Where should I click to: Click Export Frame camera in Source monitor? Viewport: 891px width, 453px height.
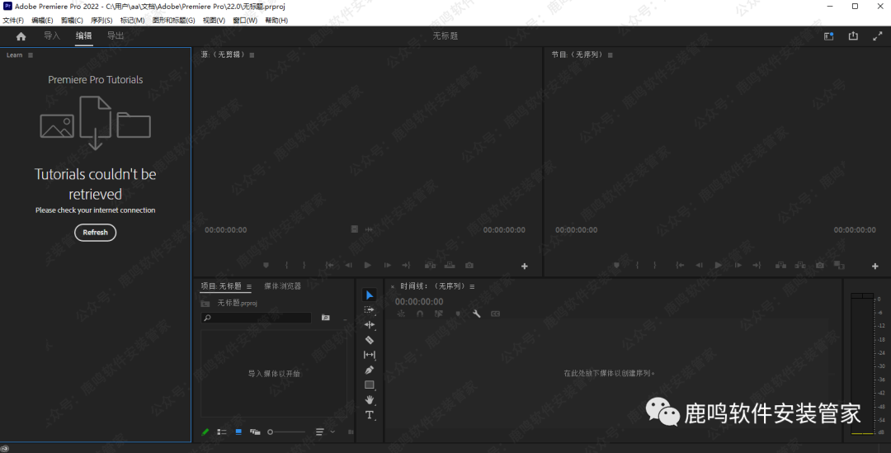click(x=469, y=266)
